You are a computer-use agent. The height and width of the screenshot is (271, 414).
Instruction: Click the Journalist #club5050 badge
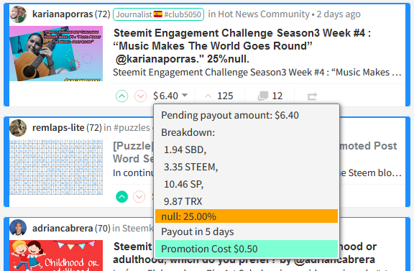click(x=158, y=14)
